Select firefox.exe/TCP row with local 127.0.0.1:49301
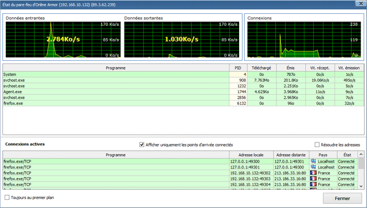Viewport: 367px width, 208px height. pos(180,167)
